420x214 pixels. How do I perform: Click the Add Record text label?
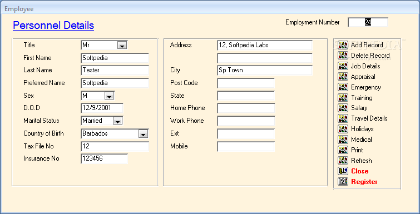[367, 45]
